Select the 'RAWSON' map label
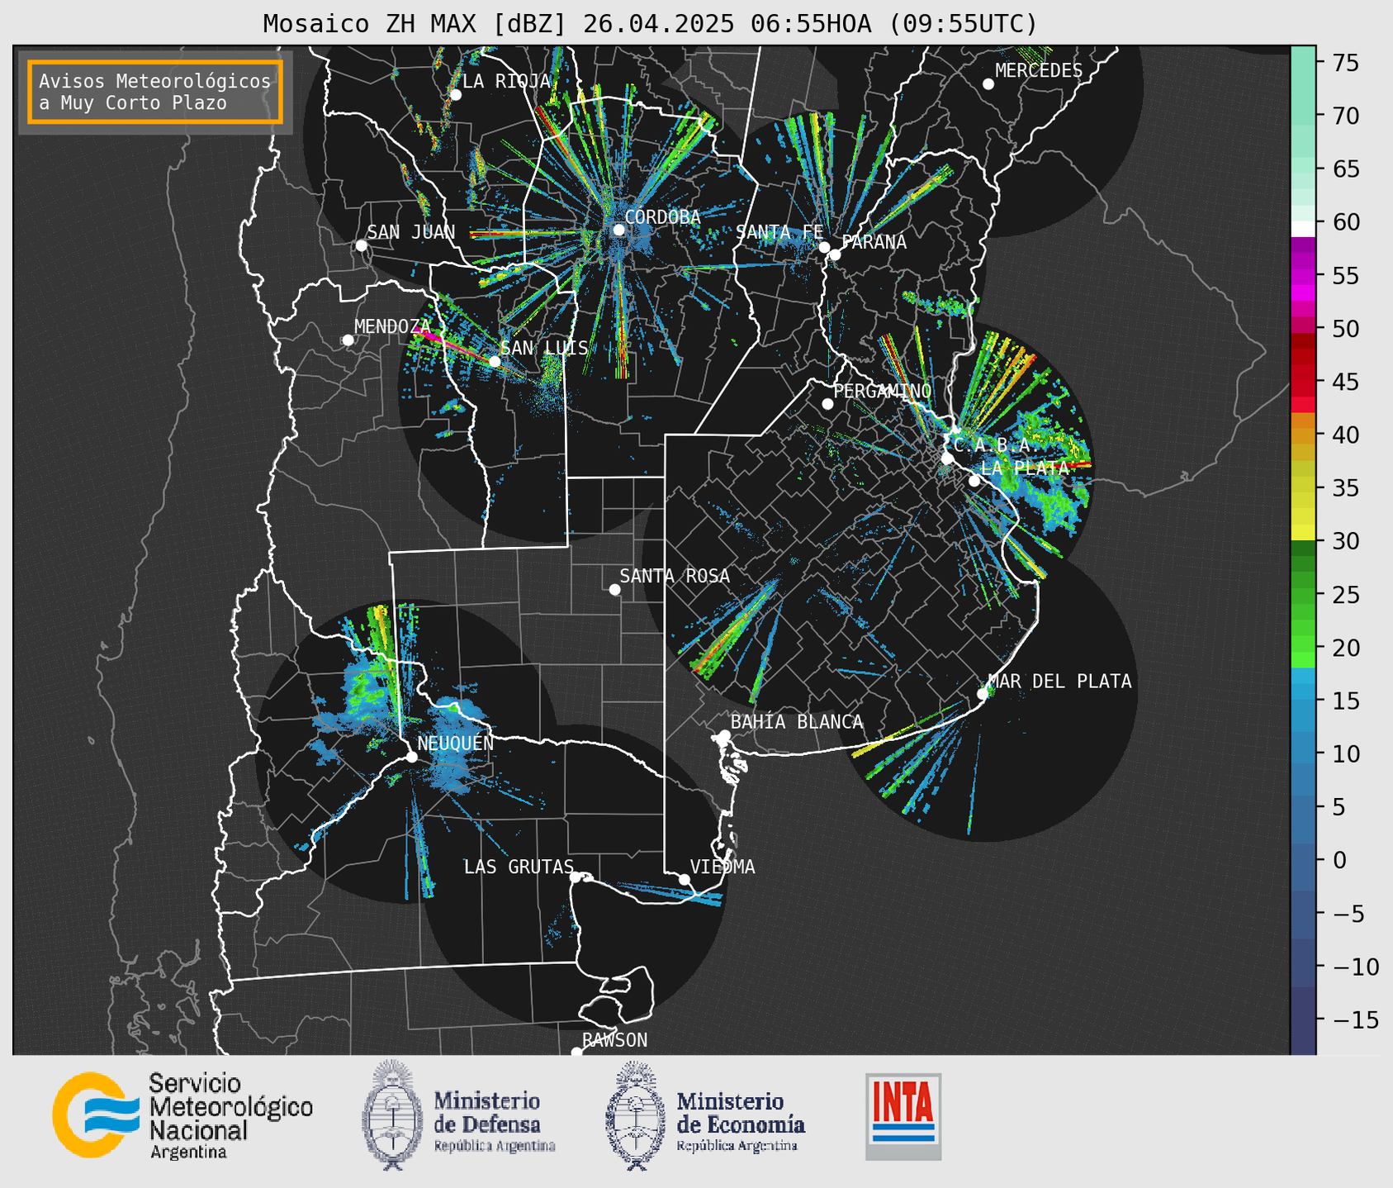Screen dimensions: 1393x1188 (x=615, y=1040)
